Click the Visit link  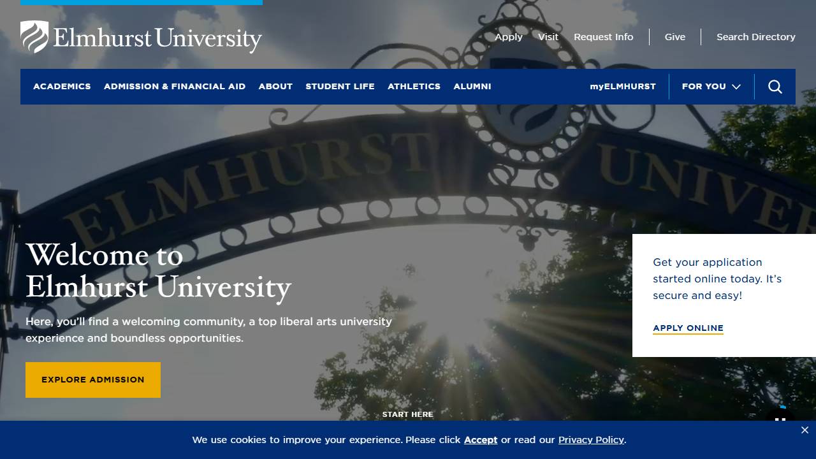(548, 37)
